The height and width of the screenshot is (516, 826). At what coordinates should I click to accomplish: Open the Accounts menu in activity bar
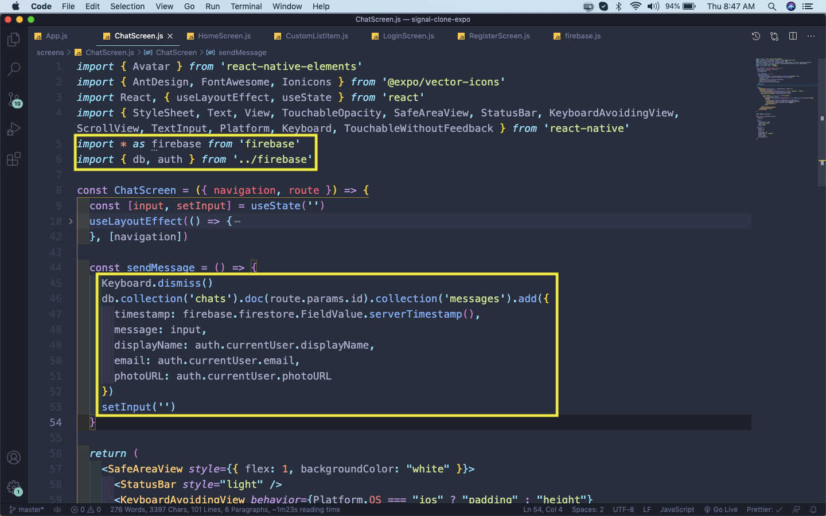(x=14, y=458)
